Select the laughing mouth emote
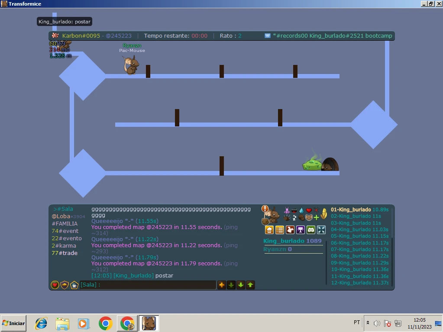 click(294, 210)
